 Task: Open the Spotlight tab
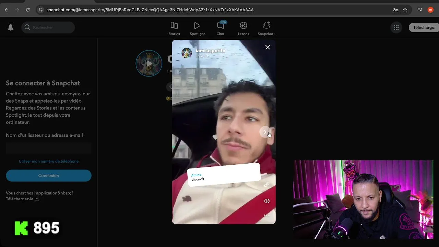pyautogui.click(x=197, y=28)
